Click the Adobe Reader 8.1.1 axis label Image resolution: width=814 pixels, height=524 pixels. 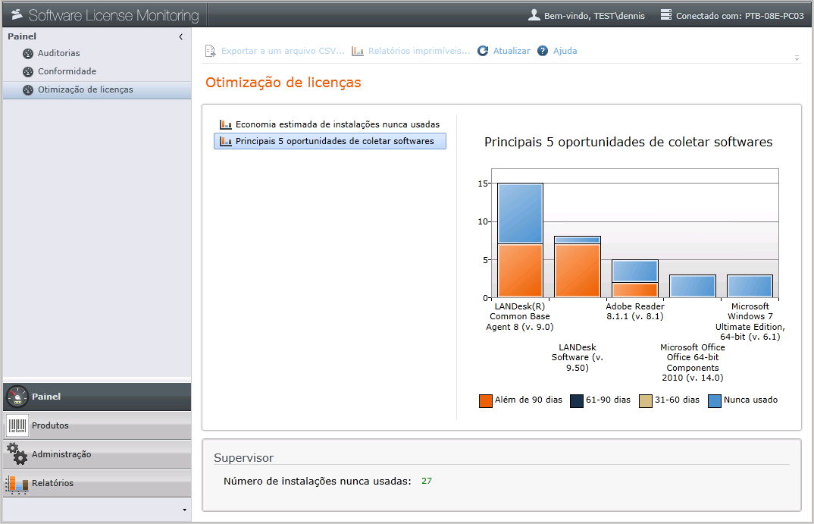pos(635,312)
